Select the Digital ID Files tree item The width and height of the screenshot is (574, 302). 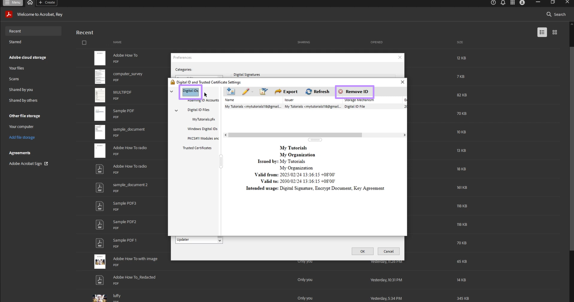coord(198,110)
